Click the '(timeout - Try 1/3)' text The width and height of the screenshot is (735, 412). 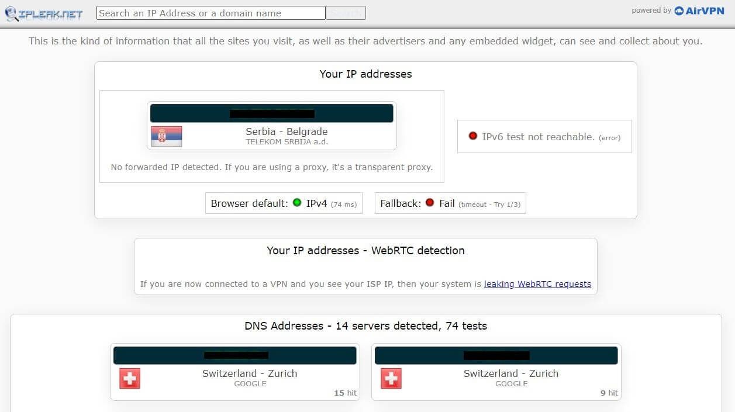[x=489, y=205]
